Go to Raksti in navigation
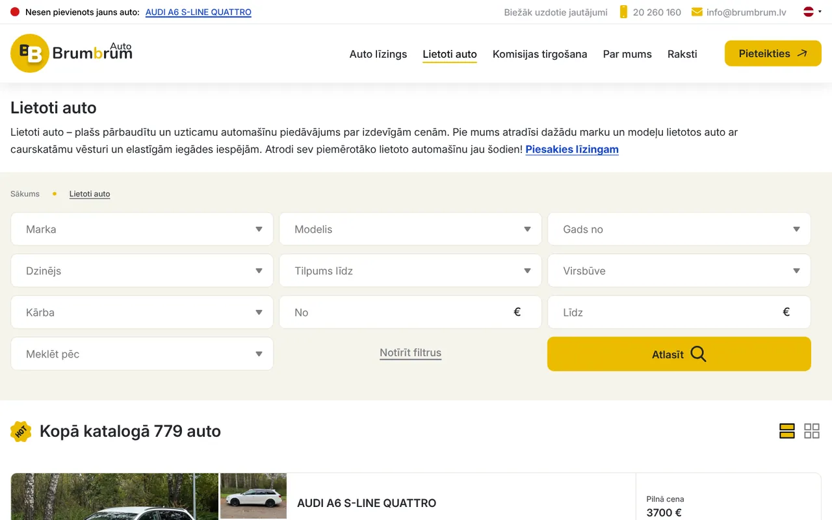This screenshot has height=520, width=832. click(x=682, y=54)
